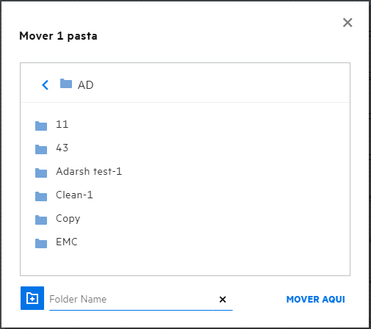Select the EMC folder

click(67, 242)
